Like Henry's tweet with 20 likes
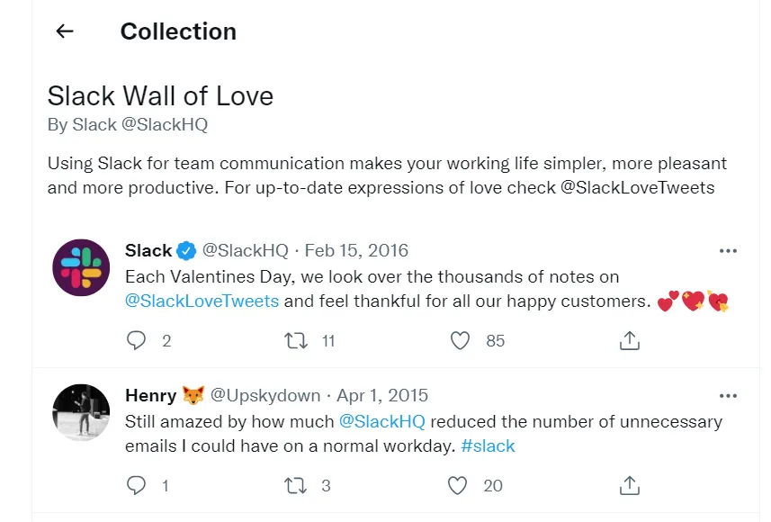Image resolution: width=771 pixels, height=522 pixels. (459, 485)
